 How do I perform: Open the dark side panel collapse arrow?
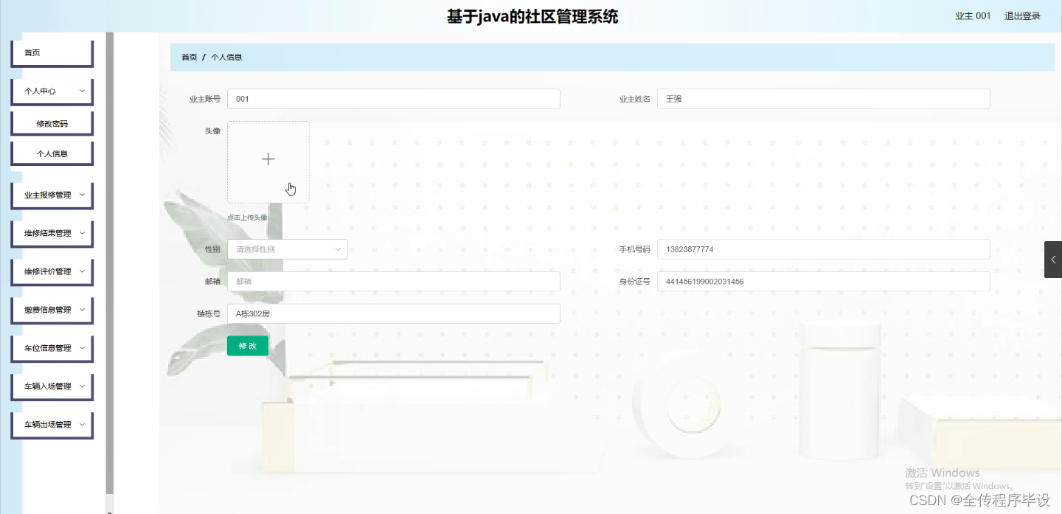(1053, 260)
